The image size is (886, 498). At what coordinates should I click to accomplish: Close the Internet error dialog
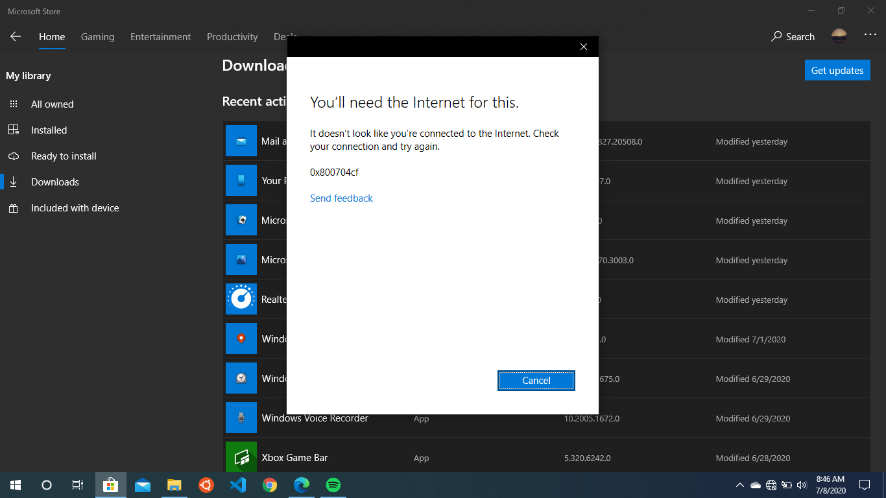tap(584, 47)
